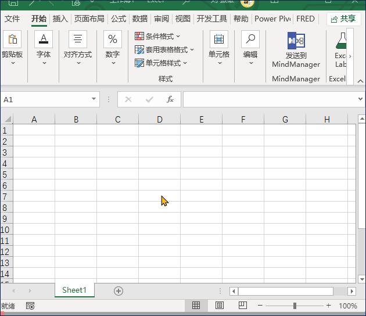The height and width of the screenshot is (316, 366).
Task: Open the Number (数字) percent group
Action: click(113, 48)
